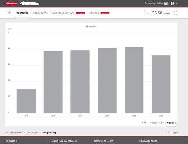Screen dimensions: 188x144
Task: Toggle fullscreen chart view icon
Action: 175,13
